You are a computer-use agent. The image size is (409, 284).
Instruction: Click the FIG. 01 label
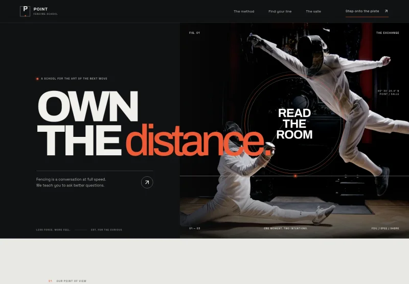(194, 33)
